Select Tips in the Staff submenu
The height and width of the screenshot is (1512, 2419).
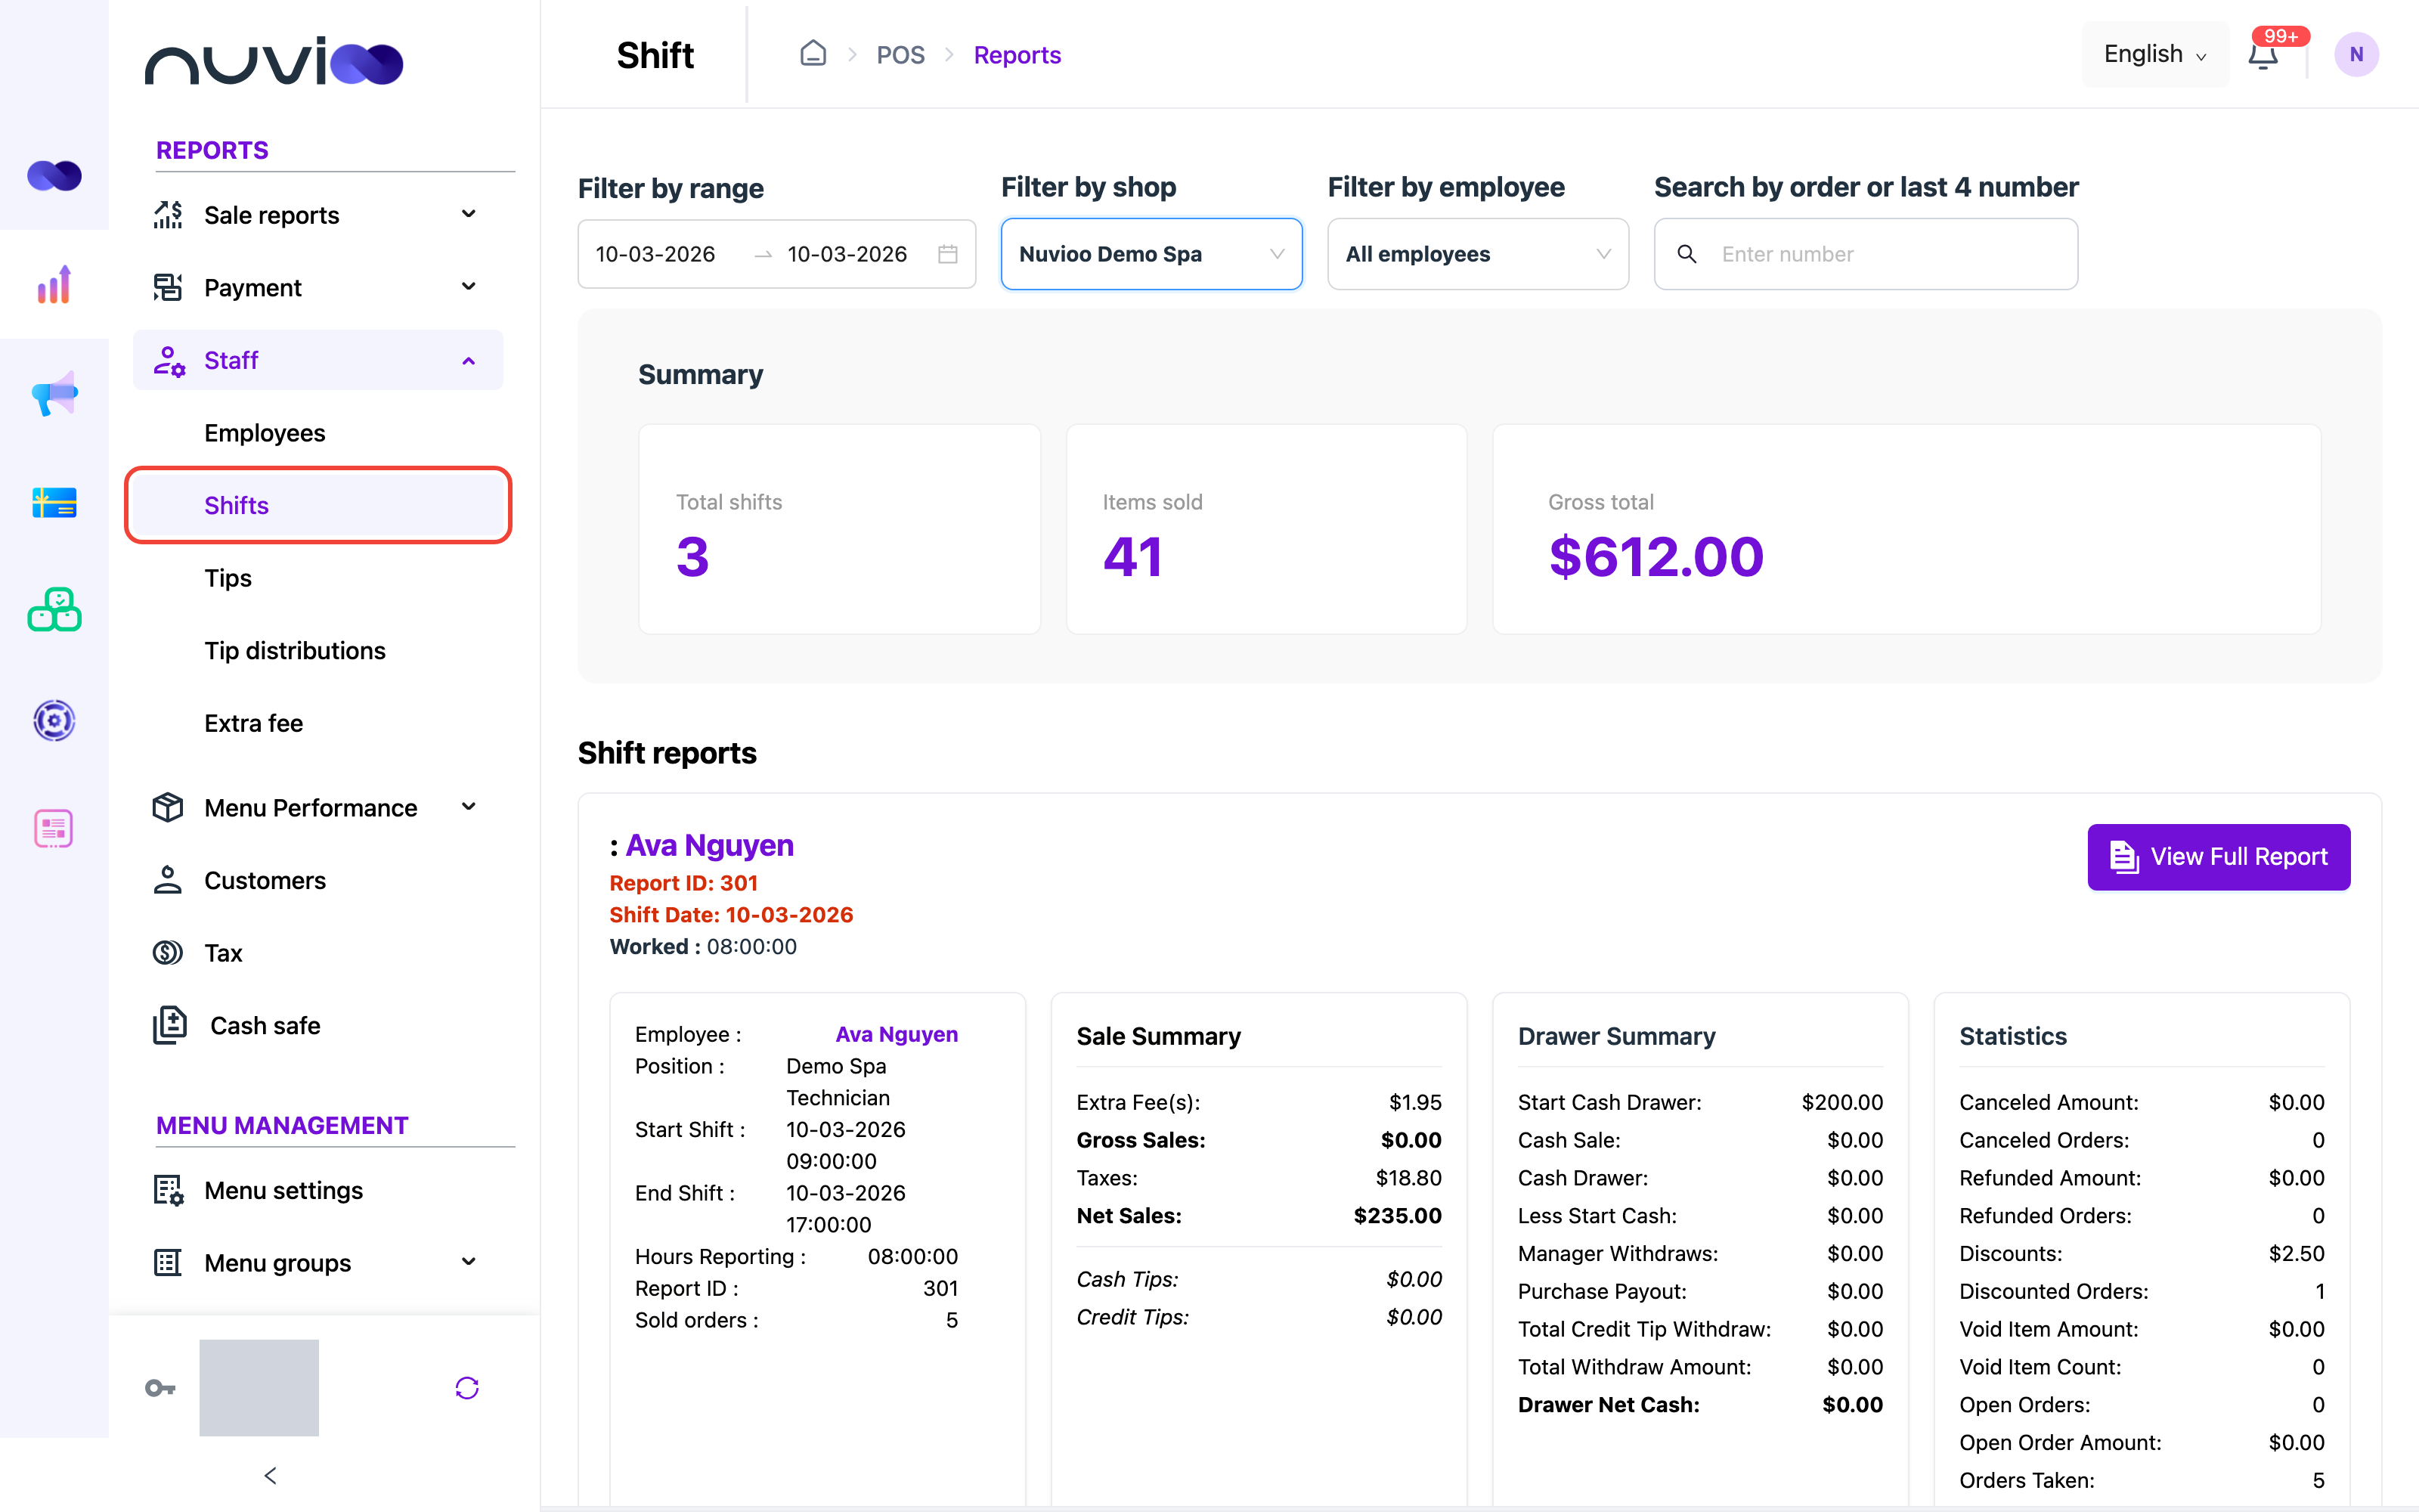(x=228, y=578)
